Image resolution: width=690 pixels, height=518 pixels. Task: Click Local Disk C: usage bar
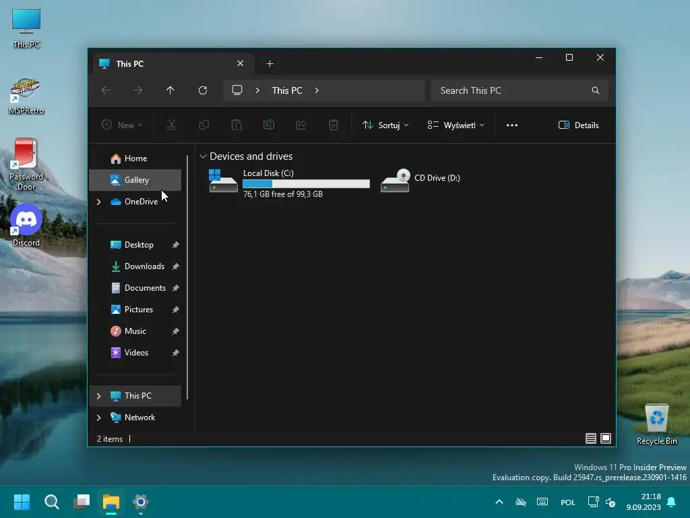(306, 183)
